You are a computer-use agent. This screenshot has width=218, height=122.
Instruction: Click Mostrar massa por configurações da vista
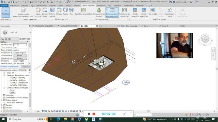pyautogui.click(x=23, y=12)
